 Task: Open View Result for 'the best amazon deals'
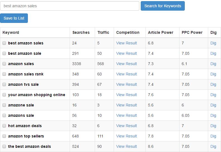point(127,146)
